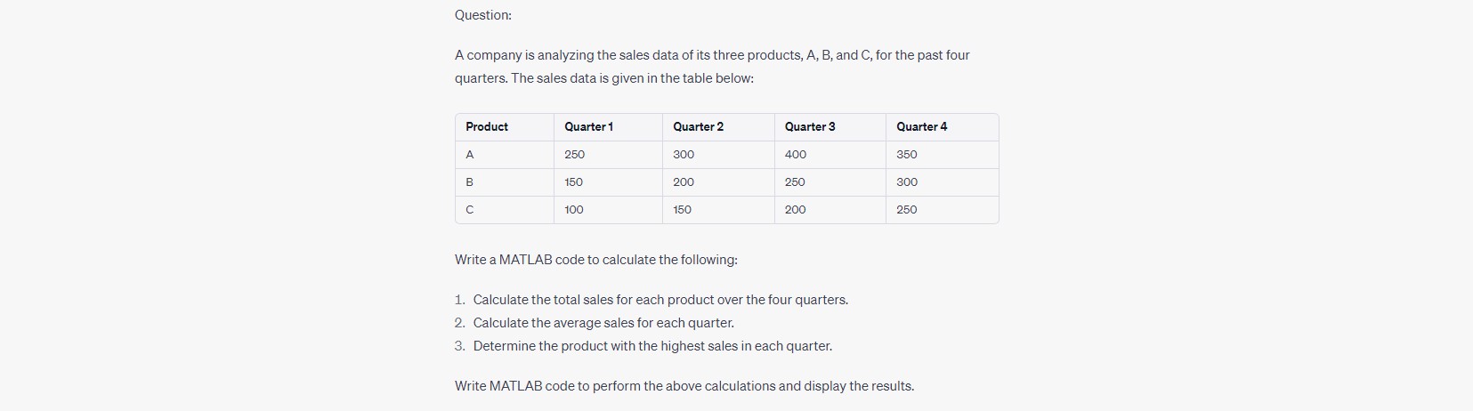Click Product C's Quarter 1 value 100
This screenshot has height=411, width=1473.
(574, 210)
